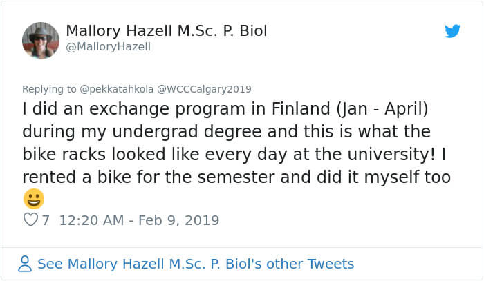Click the grinning face emoji
Screen dimensions: 484x281
click(34, 200)
